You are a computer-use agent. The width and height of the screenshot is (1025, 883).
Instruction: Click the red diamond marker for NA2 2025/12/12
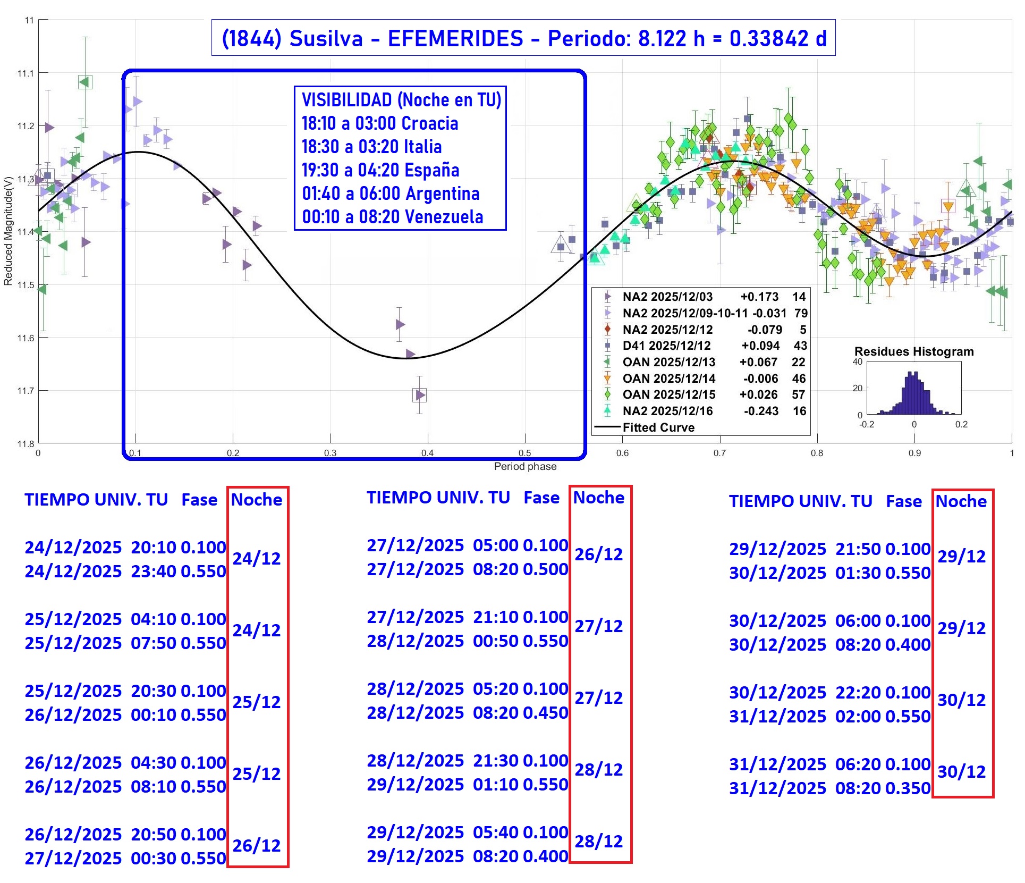point(608,330)
